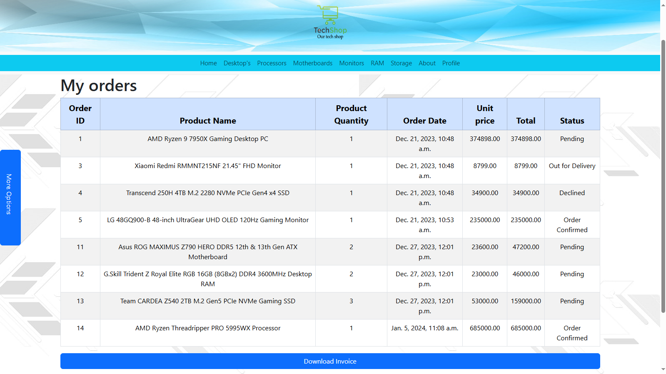Click order ID 11 cell

80,252
